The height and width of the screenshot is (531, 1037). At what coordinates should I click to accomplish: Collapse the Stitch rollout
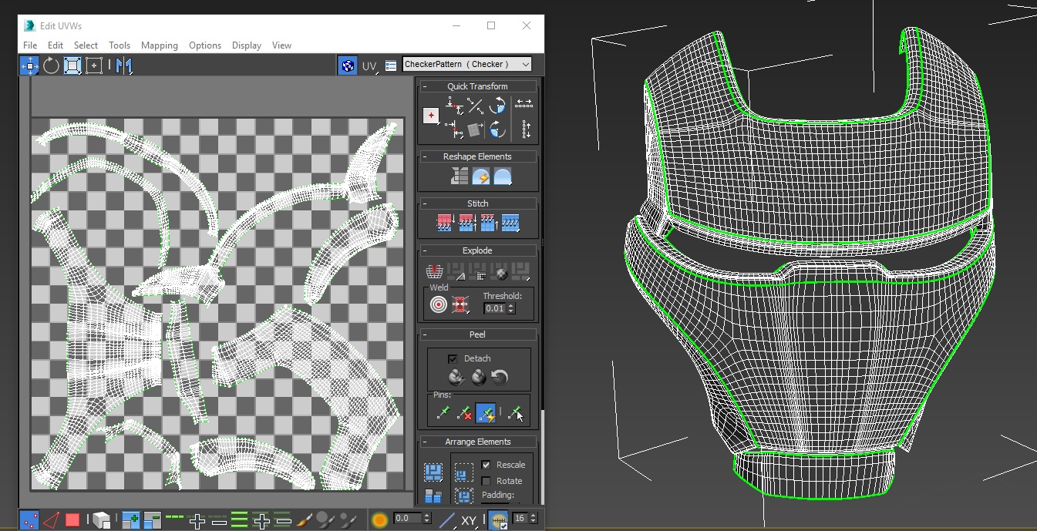tap(424, 203)
